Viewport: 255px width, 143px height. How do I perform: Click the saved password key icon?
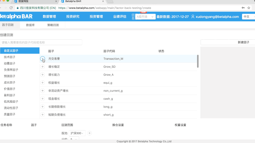click(243, 8)
